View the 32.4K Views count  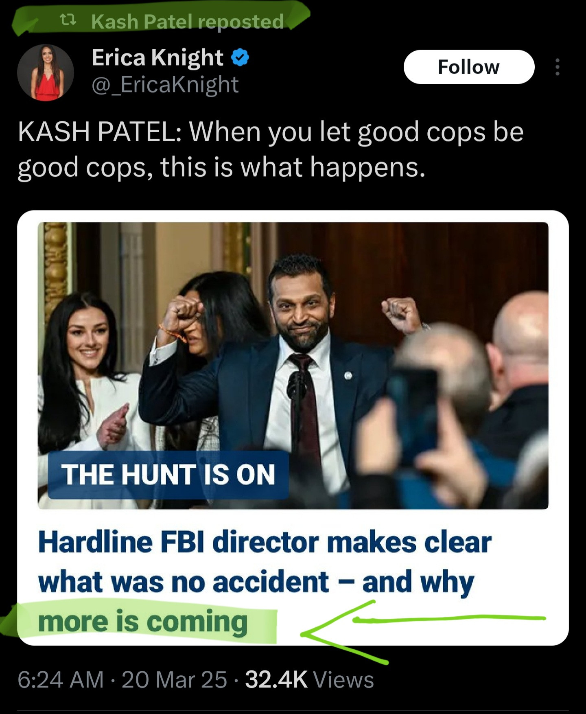[x=309, y=679]
